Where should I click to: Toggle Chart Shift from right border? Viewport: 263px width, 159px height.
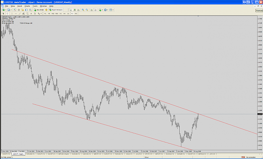point(96,10)
